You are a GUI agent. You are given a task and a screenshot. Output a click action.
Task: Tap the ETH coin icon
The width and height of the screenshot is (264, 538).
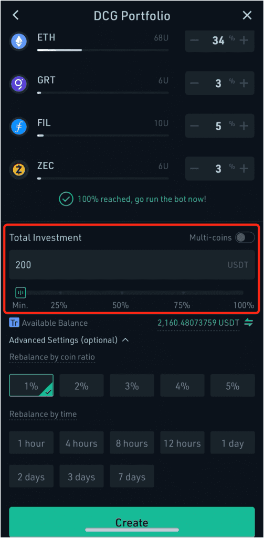click(19, 42)
